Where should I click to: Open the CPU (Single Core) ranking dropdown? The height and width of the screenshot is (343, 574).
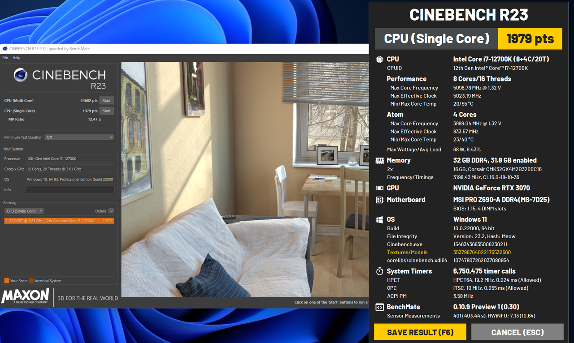[x=24, y=211]
